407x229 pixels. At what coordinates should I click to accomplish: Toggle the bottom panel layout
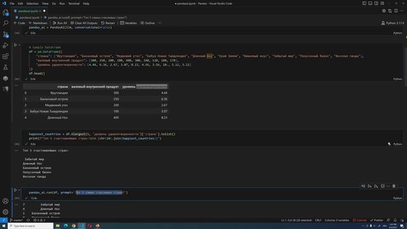pos(370,3)
